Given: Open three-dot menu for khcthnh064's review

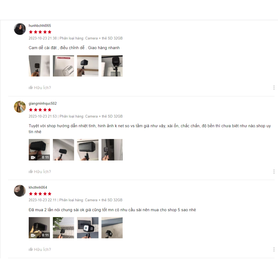Looking at the screenshot, I should (274, 249).
